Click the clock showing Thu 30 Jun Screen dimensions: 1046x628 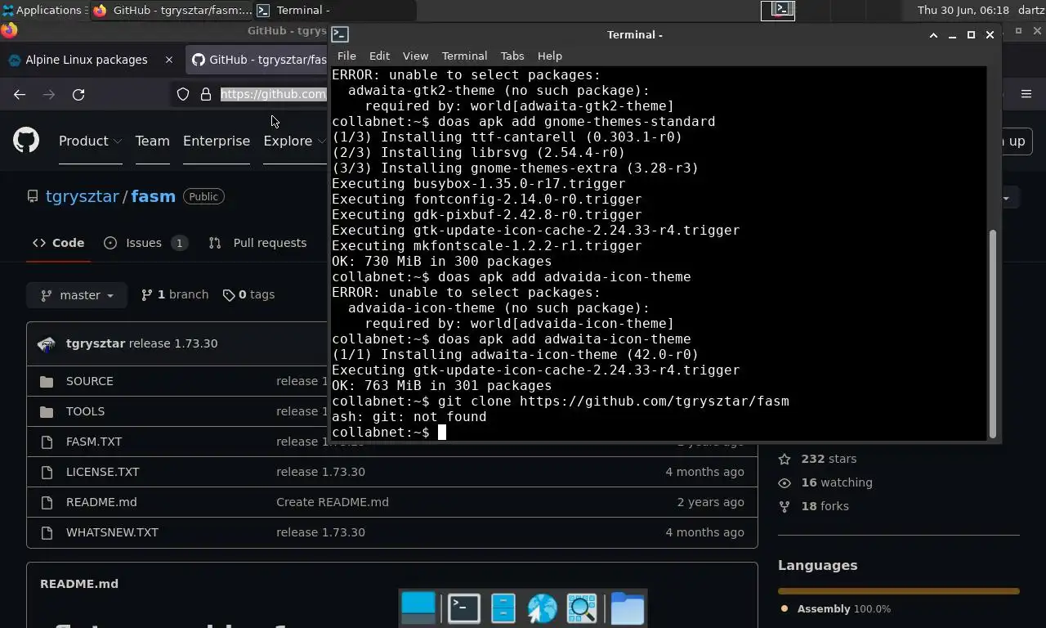pos(963,10)
